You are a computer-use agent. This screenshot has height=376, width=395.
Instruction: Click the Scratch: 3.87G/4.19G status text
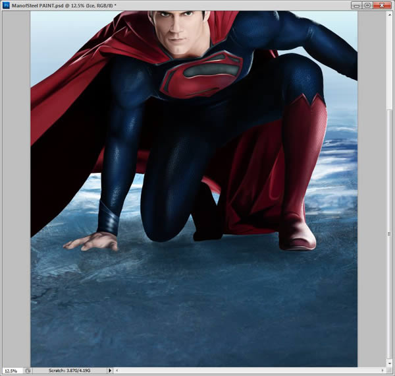(70, 371)
